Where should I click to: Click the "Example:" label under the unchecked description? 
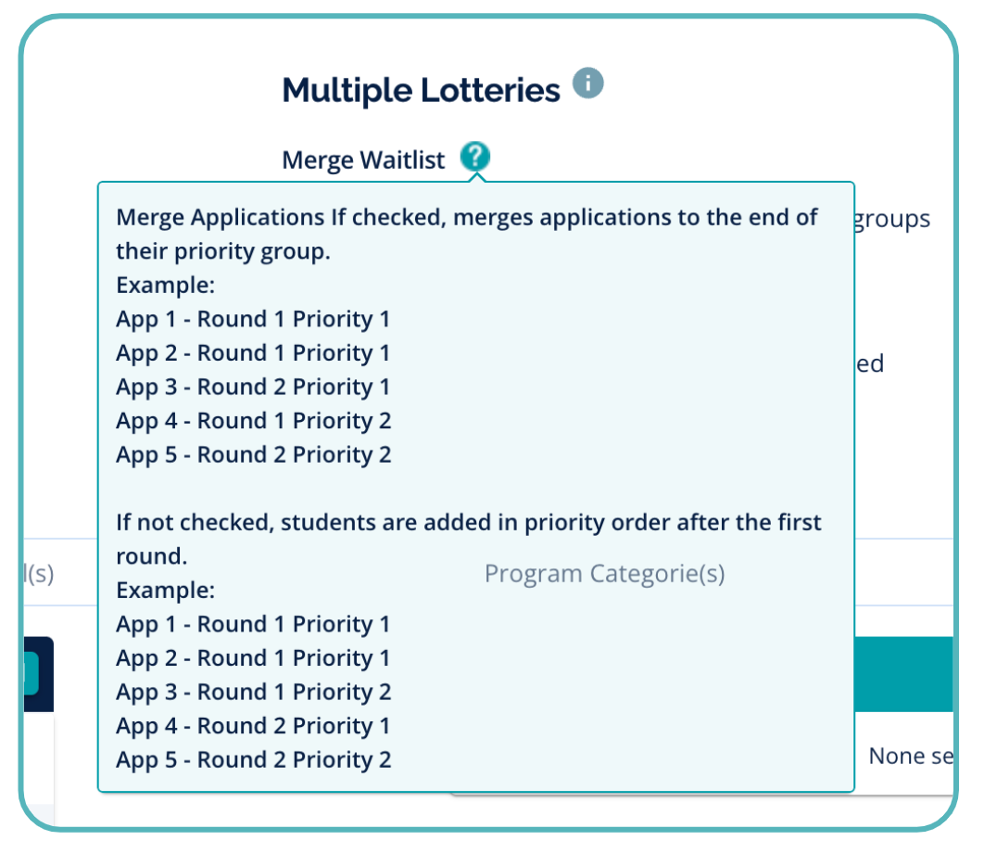tap(165, 591)
